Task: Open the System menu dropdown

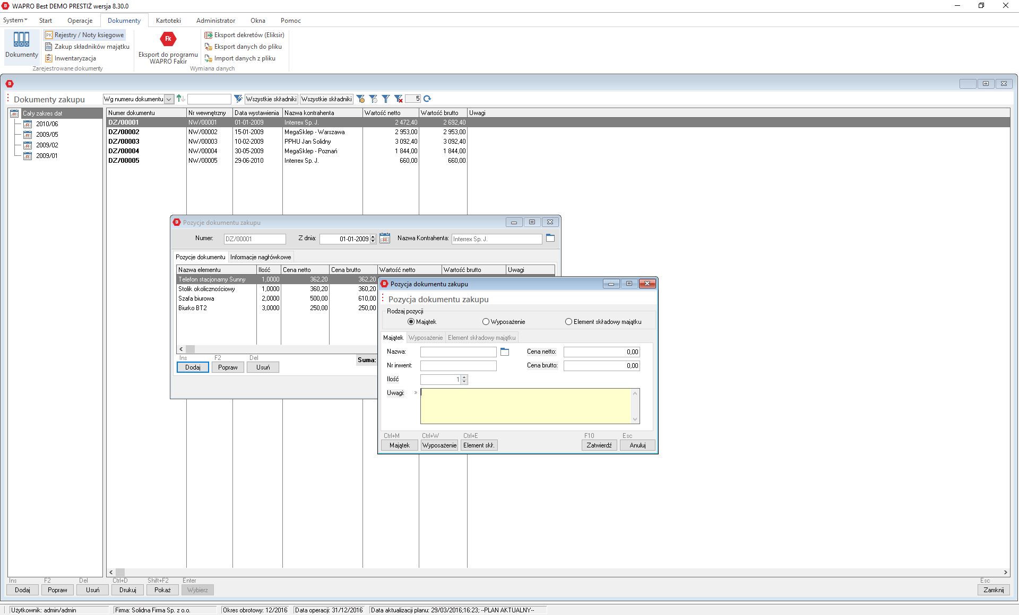Action: click(15, 20)
